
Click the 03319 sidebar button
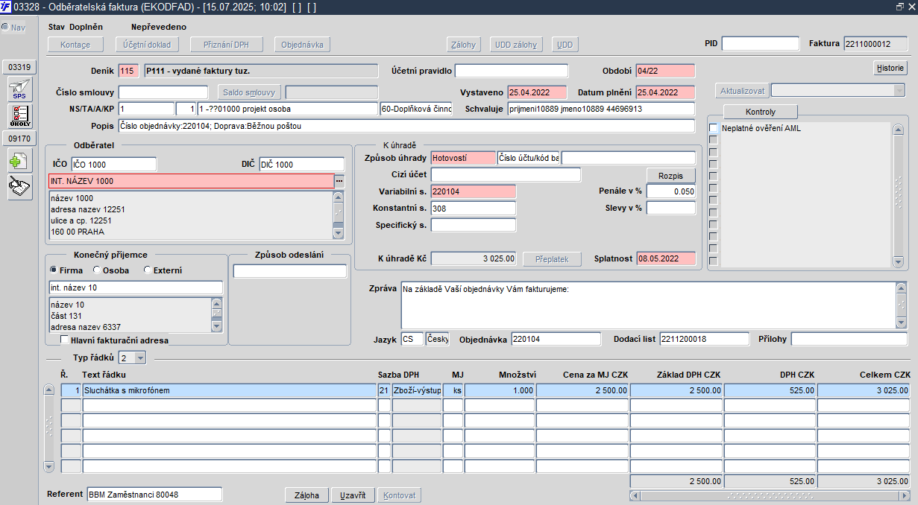[x=19, y=67]
